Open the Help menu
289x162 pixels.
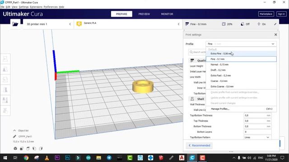(x=61, y=7)
